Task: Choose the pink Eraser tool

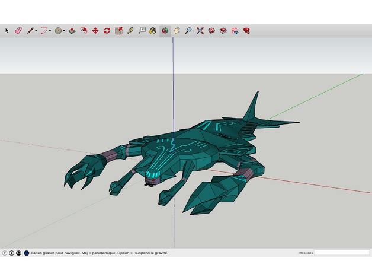Action: pyautogui.click(x=18, y=30)
